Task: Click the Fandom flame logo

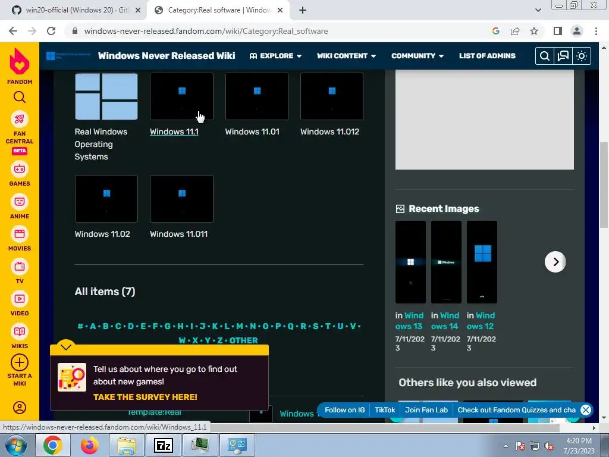Action: pyautogui.click(x=20, y=61)
